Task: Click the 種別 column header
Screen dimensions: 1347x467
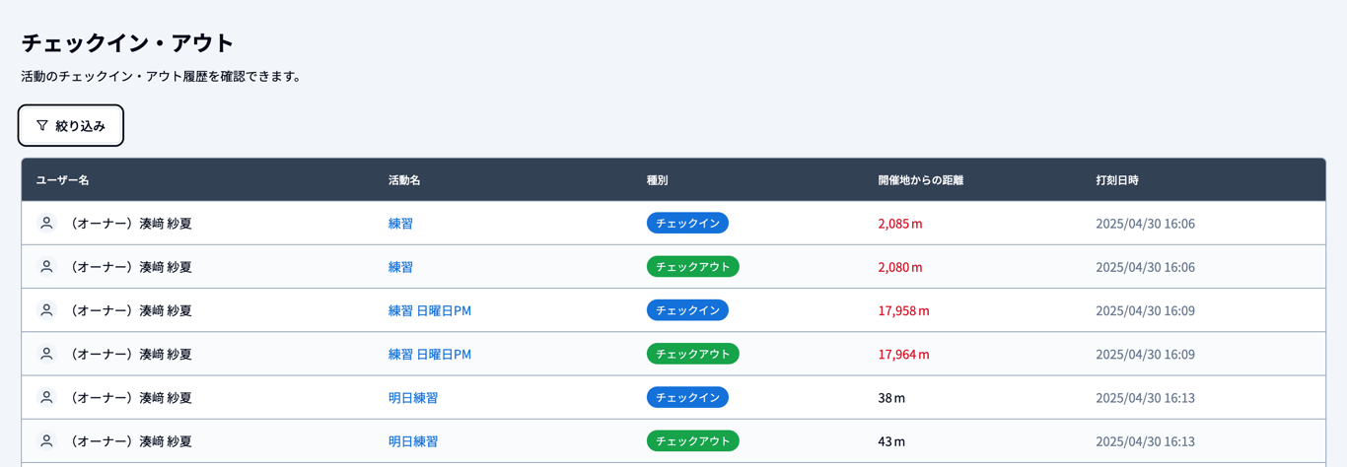Action: pyautogui.click(x=657, y=180)
